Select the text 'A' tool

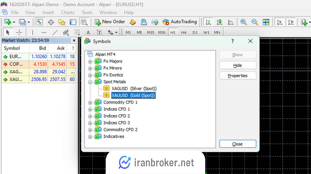(88, 32)
